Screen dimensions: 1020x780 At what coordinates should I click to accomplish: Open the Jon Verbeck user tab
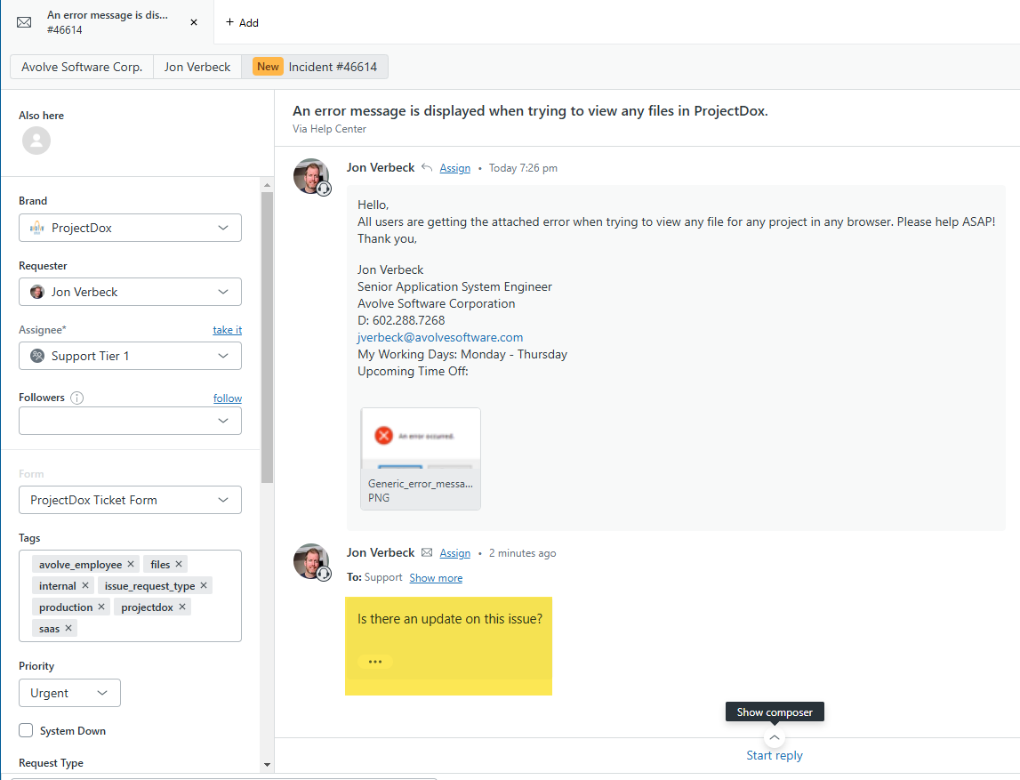tap(197, 67)
